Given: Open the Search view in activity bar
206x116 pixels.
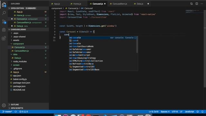Looking at the screenshot, I should click(4, 13).
